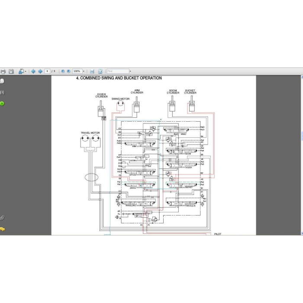The height and width of the screenshot is (303, 303).
Task: Open the Comments speech bubble panel
Action: point(2,229)
